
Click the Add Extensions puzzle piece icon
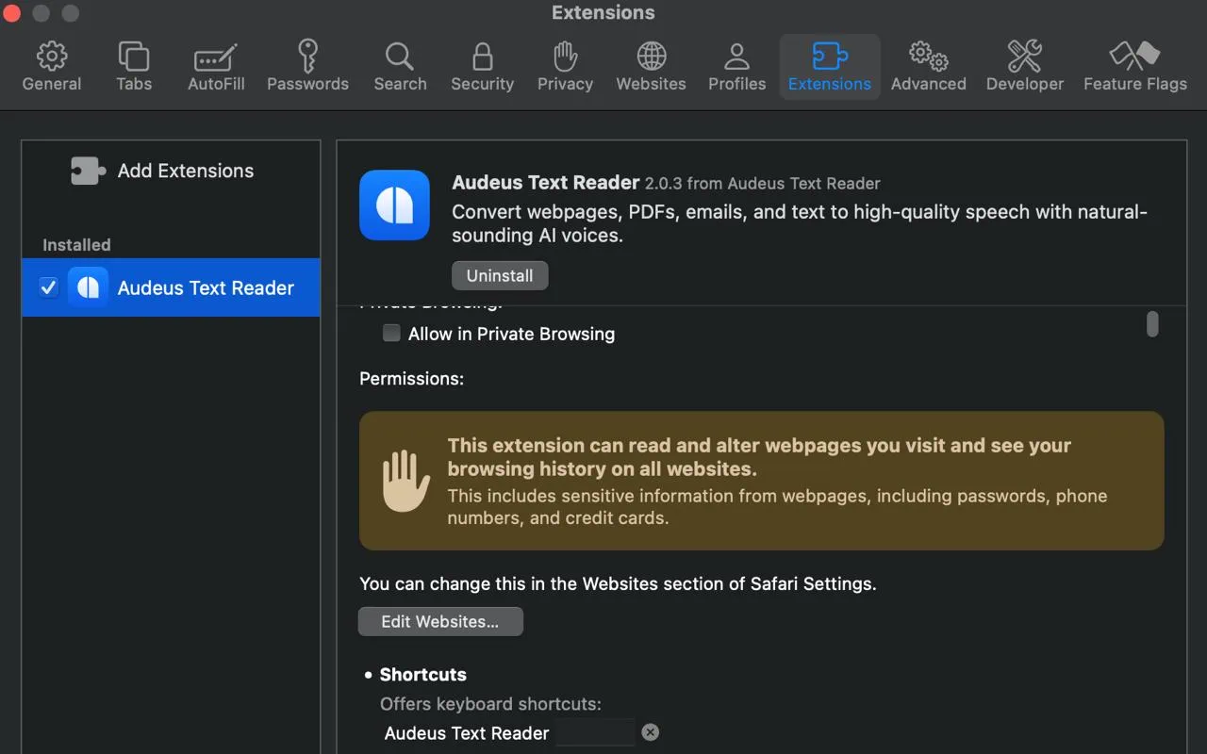coord(88,171)
